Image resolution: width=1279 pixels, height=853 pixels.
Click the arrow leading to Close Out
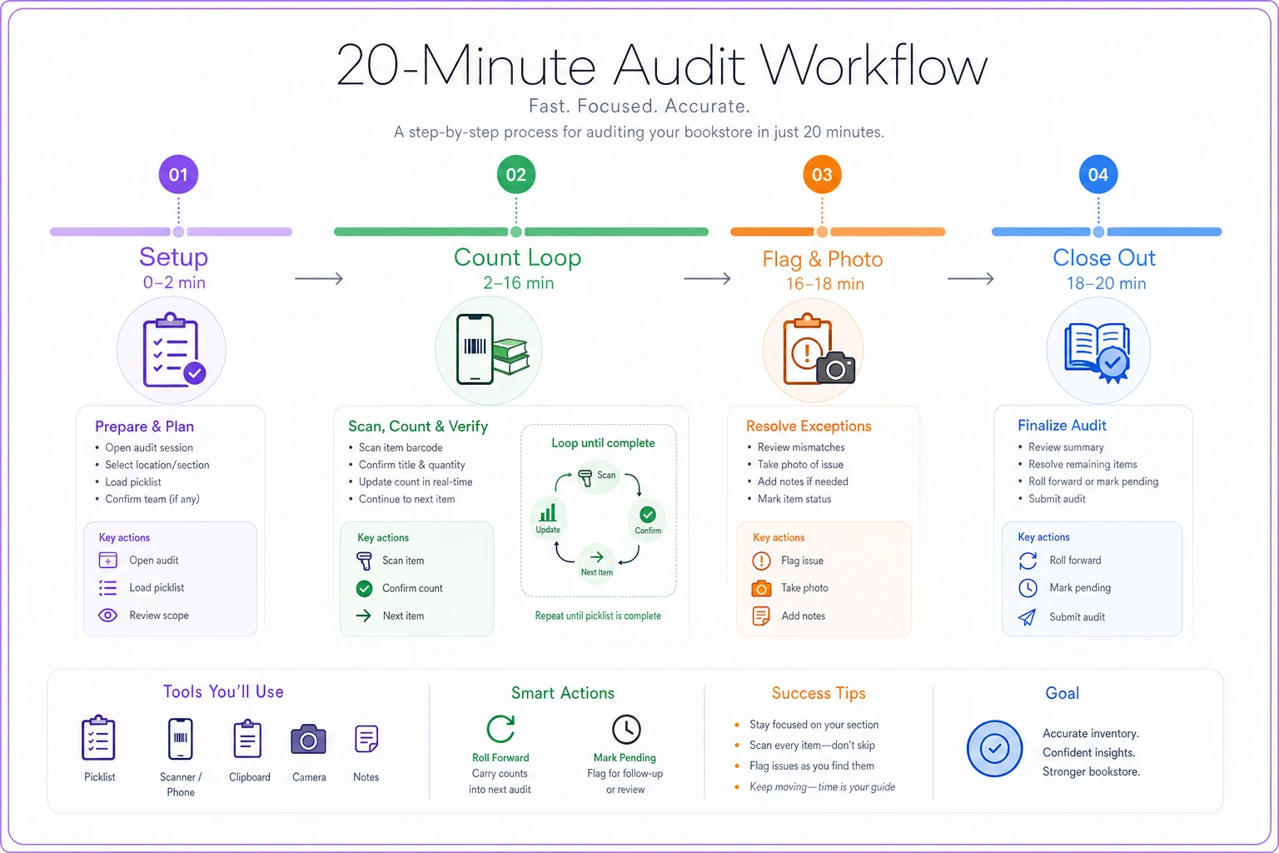pos(971,279)
